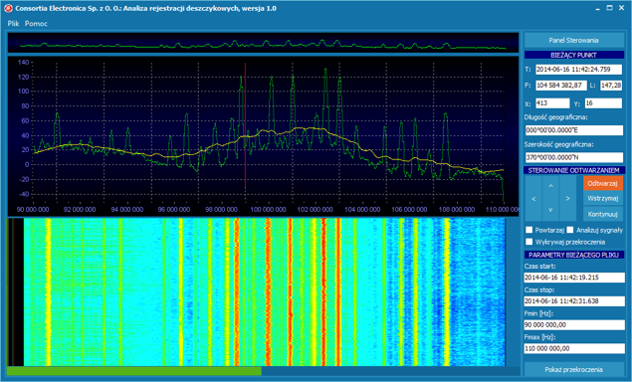This screenshot has width=632, height=382.
Task: Resume playback with the Kontynuuj button
Action: 602,214
